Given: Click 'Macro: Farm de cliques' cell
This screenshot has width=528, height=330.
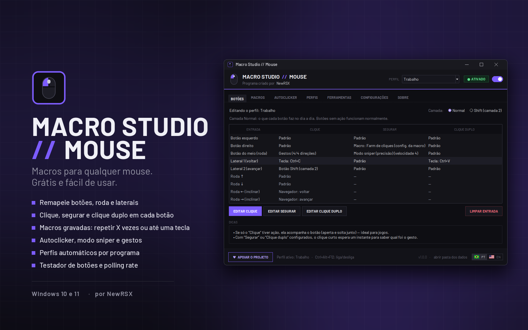Looking at the screenshot, I should click(x=389, y=146).
